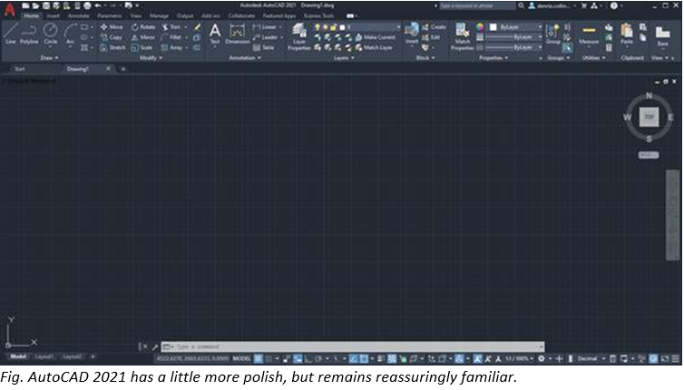Select the Arc tool
The image size is (684, 390).
[x=70, y=34]
